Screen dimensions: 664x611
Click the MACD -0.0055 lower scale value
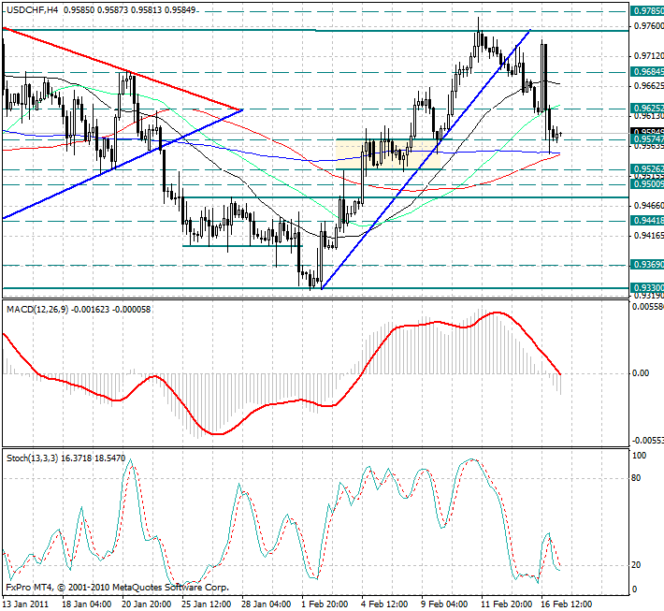coord(648,441)
